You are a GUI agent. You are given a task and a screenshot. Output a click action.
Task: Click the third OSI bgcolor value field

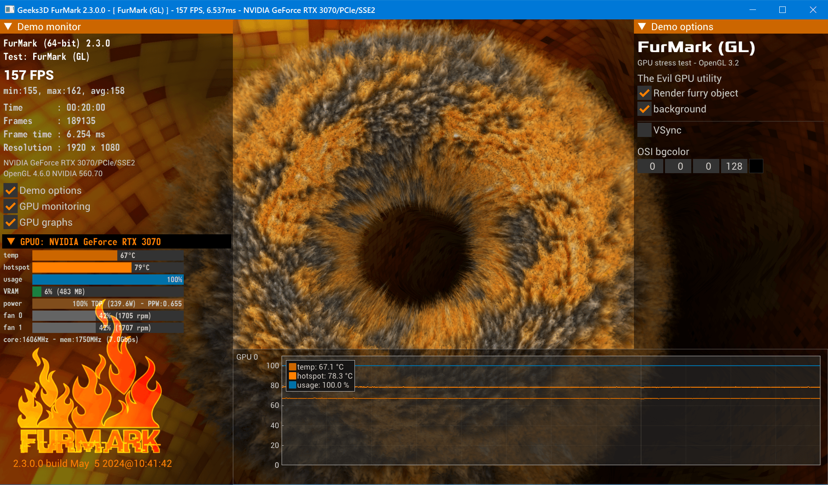click(x=706, y=166)
